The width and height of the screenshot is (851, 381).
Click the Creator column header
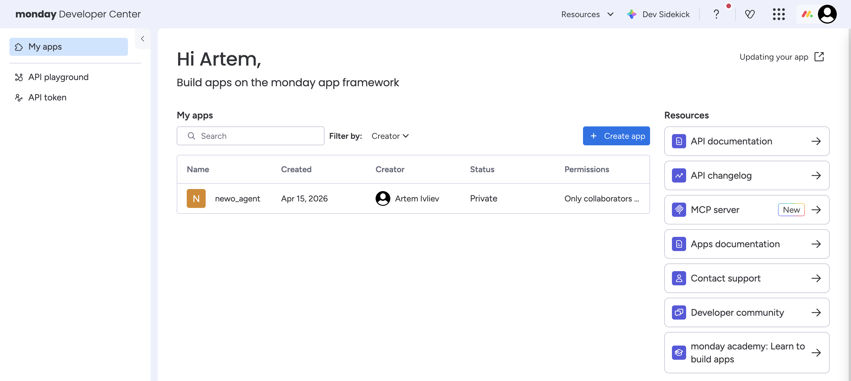pyautogui.click(x=390, y=169)
